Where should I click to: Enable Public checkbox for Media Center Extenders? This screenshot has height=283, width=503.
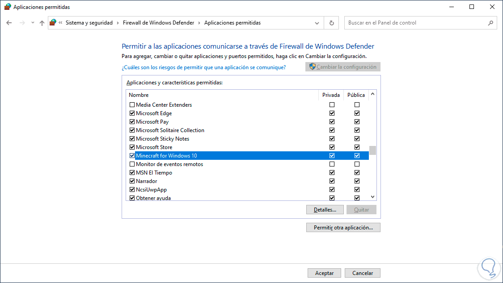pos(357,105)
